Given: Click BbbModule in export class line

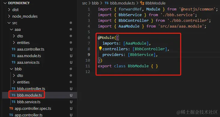Looking at the screenshot, I should click(138, 66).
